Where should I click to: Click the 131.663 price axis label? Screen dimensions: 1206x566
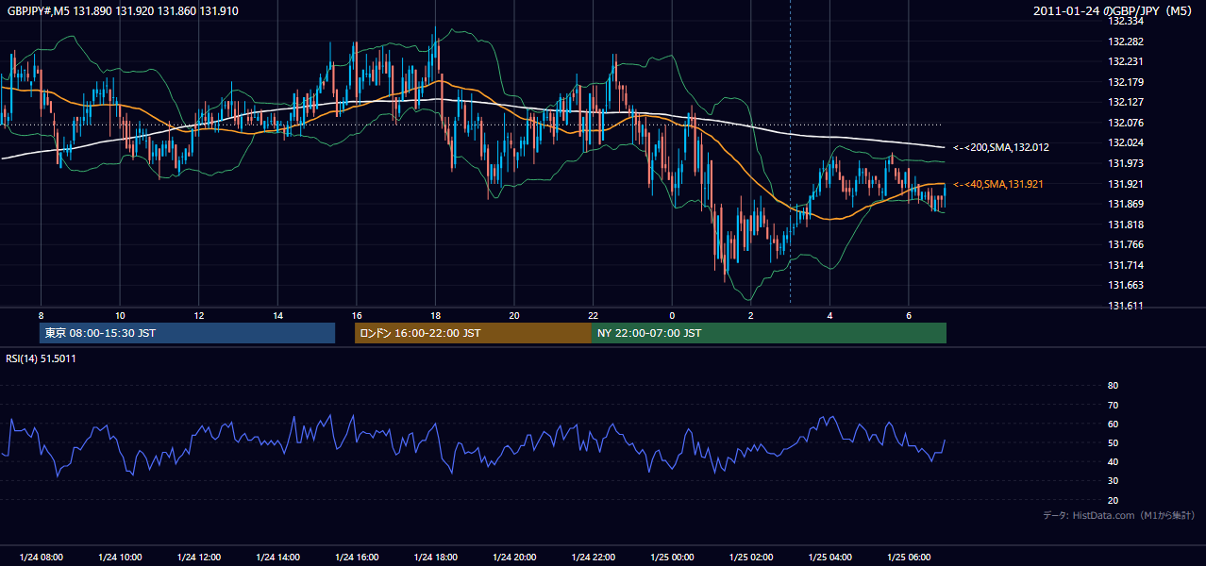1126,285
